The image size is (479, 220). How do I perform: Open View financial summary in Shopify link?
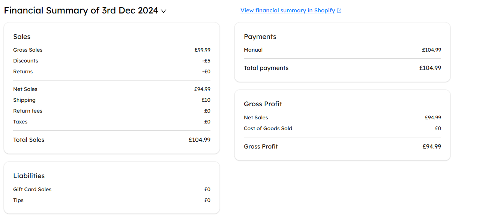(288, 10)
